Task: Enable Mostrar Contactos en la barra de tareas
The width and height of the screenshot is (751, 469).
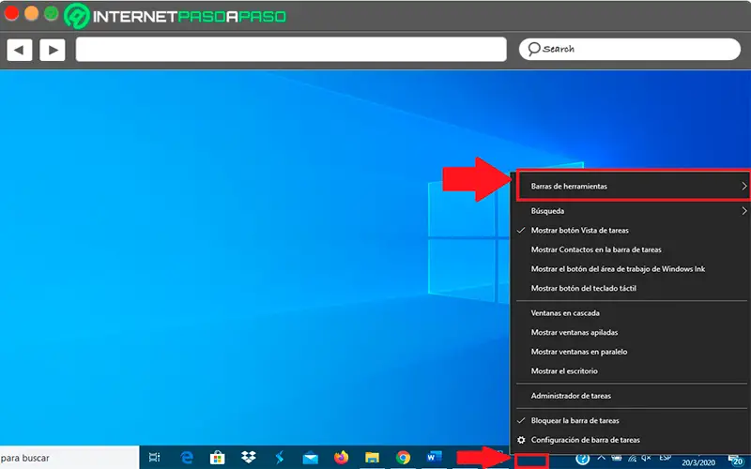Action: [x=632, y=250]
